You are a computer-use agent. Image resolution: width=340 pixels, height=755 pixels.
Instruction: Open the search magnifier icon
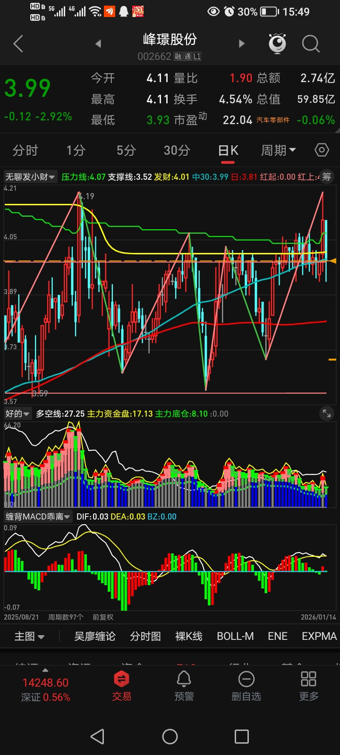(311, 44)
